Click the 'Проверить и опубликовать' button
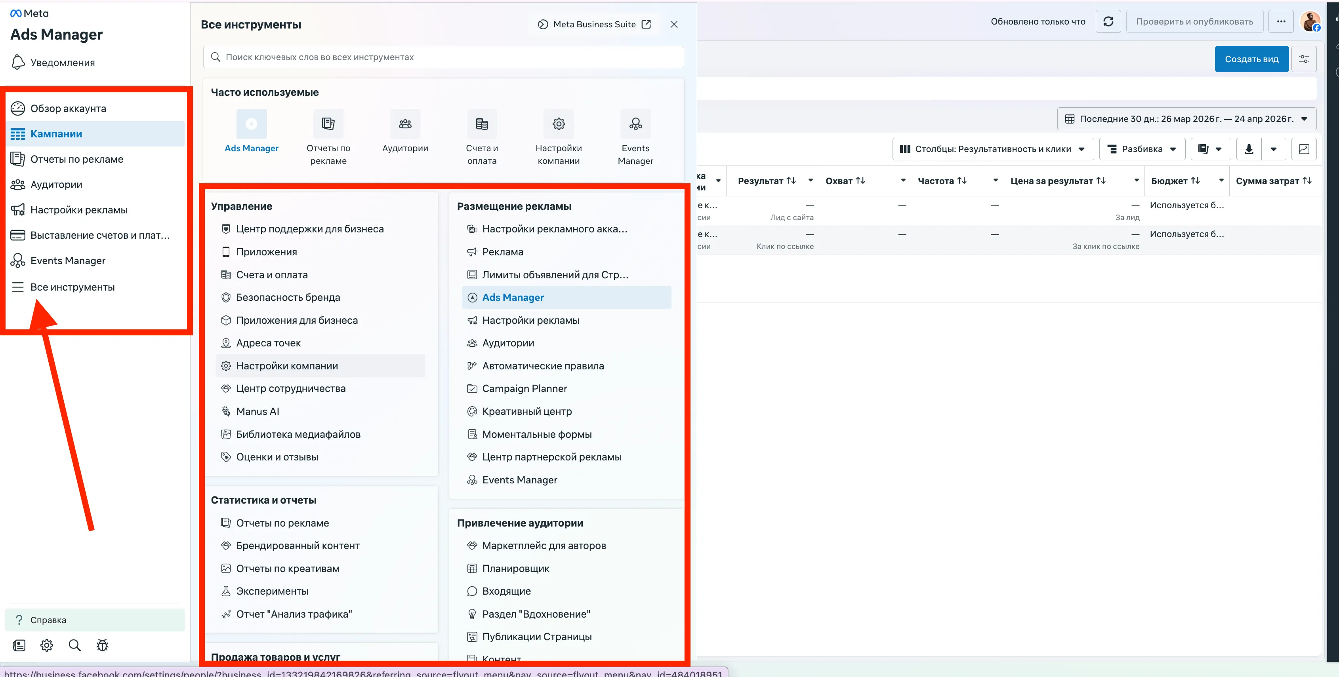The image size is (1339, 677). tap(1194, 22)
